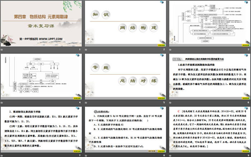Click the animation star icon under slide 7
Image resolution: width=251 pixels, height=157 pixels.
pyautogui.click(x=2, y=156)
